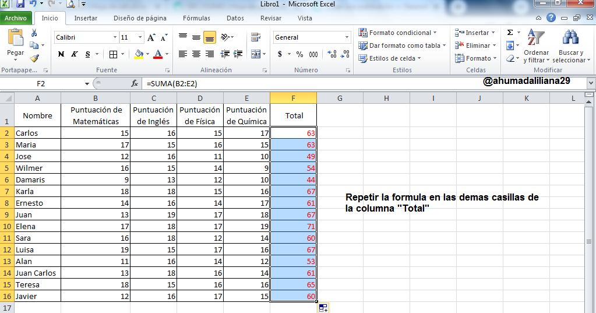Switch to the Fórmulas tab
Screen dimensions: 596x313
tap(196, 18)
